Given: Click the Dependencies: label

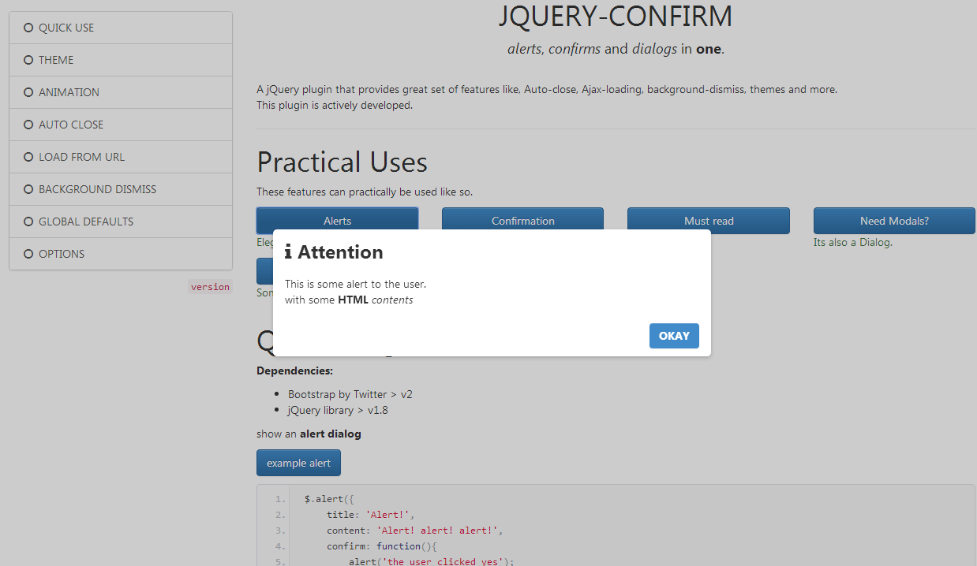Looking at the screenshot, I should (294, 371).
